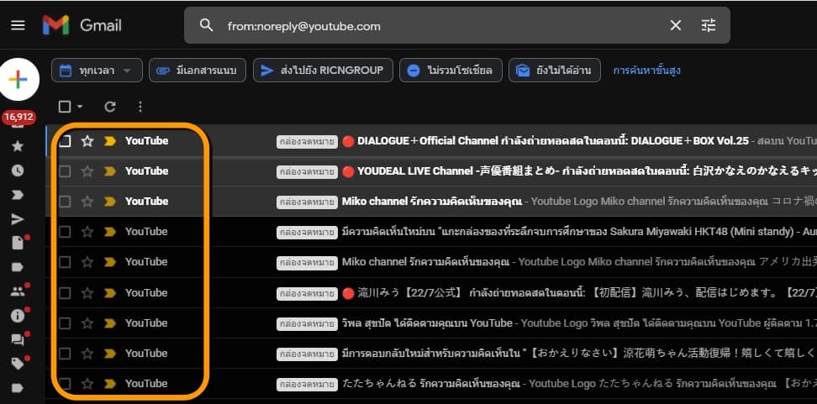Image resolution: width=817 pixels, height=404 pixels.
Task: Open Sent mail icon in sidebar
Action: point(18,219)
